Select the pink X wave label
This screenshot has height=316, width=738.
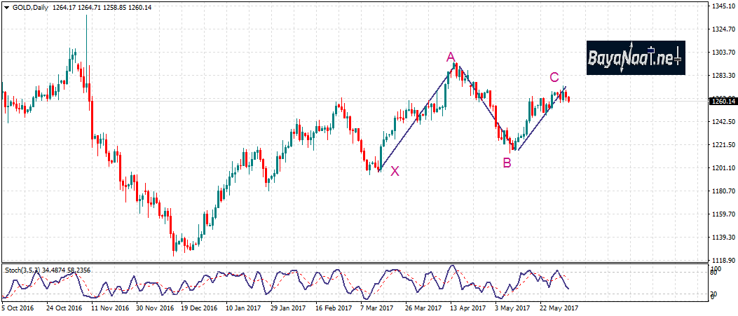pyautogui.click(x=395, y=171)
